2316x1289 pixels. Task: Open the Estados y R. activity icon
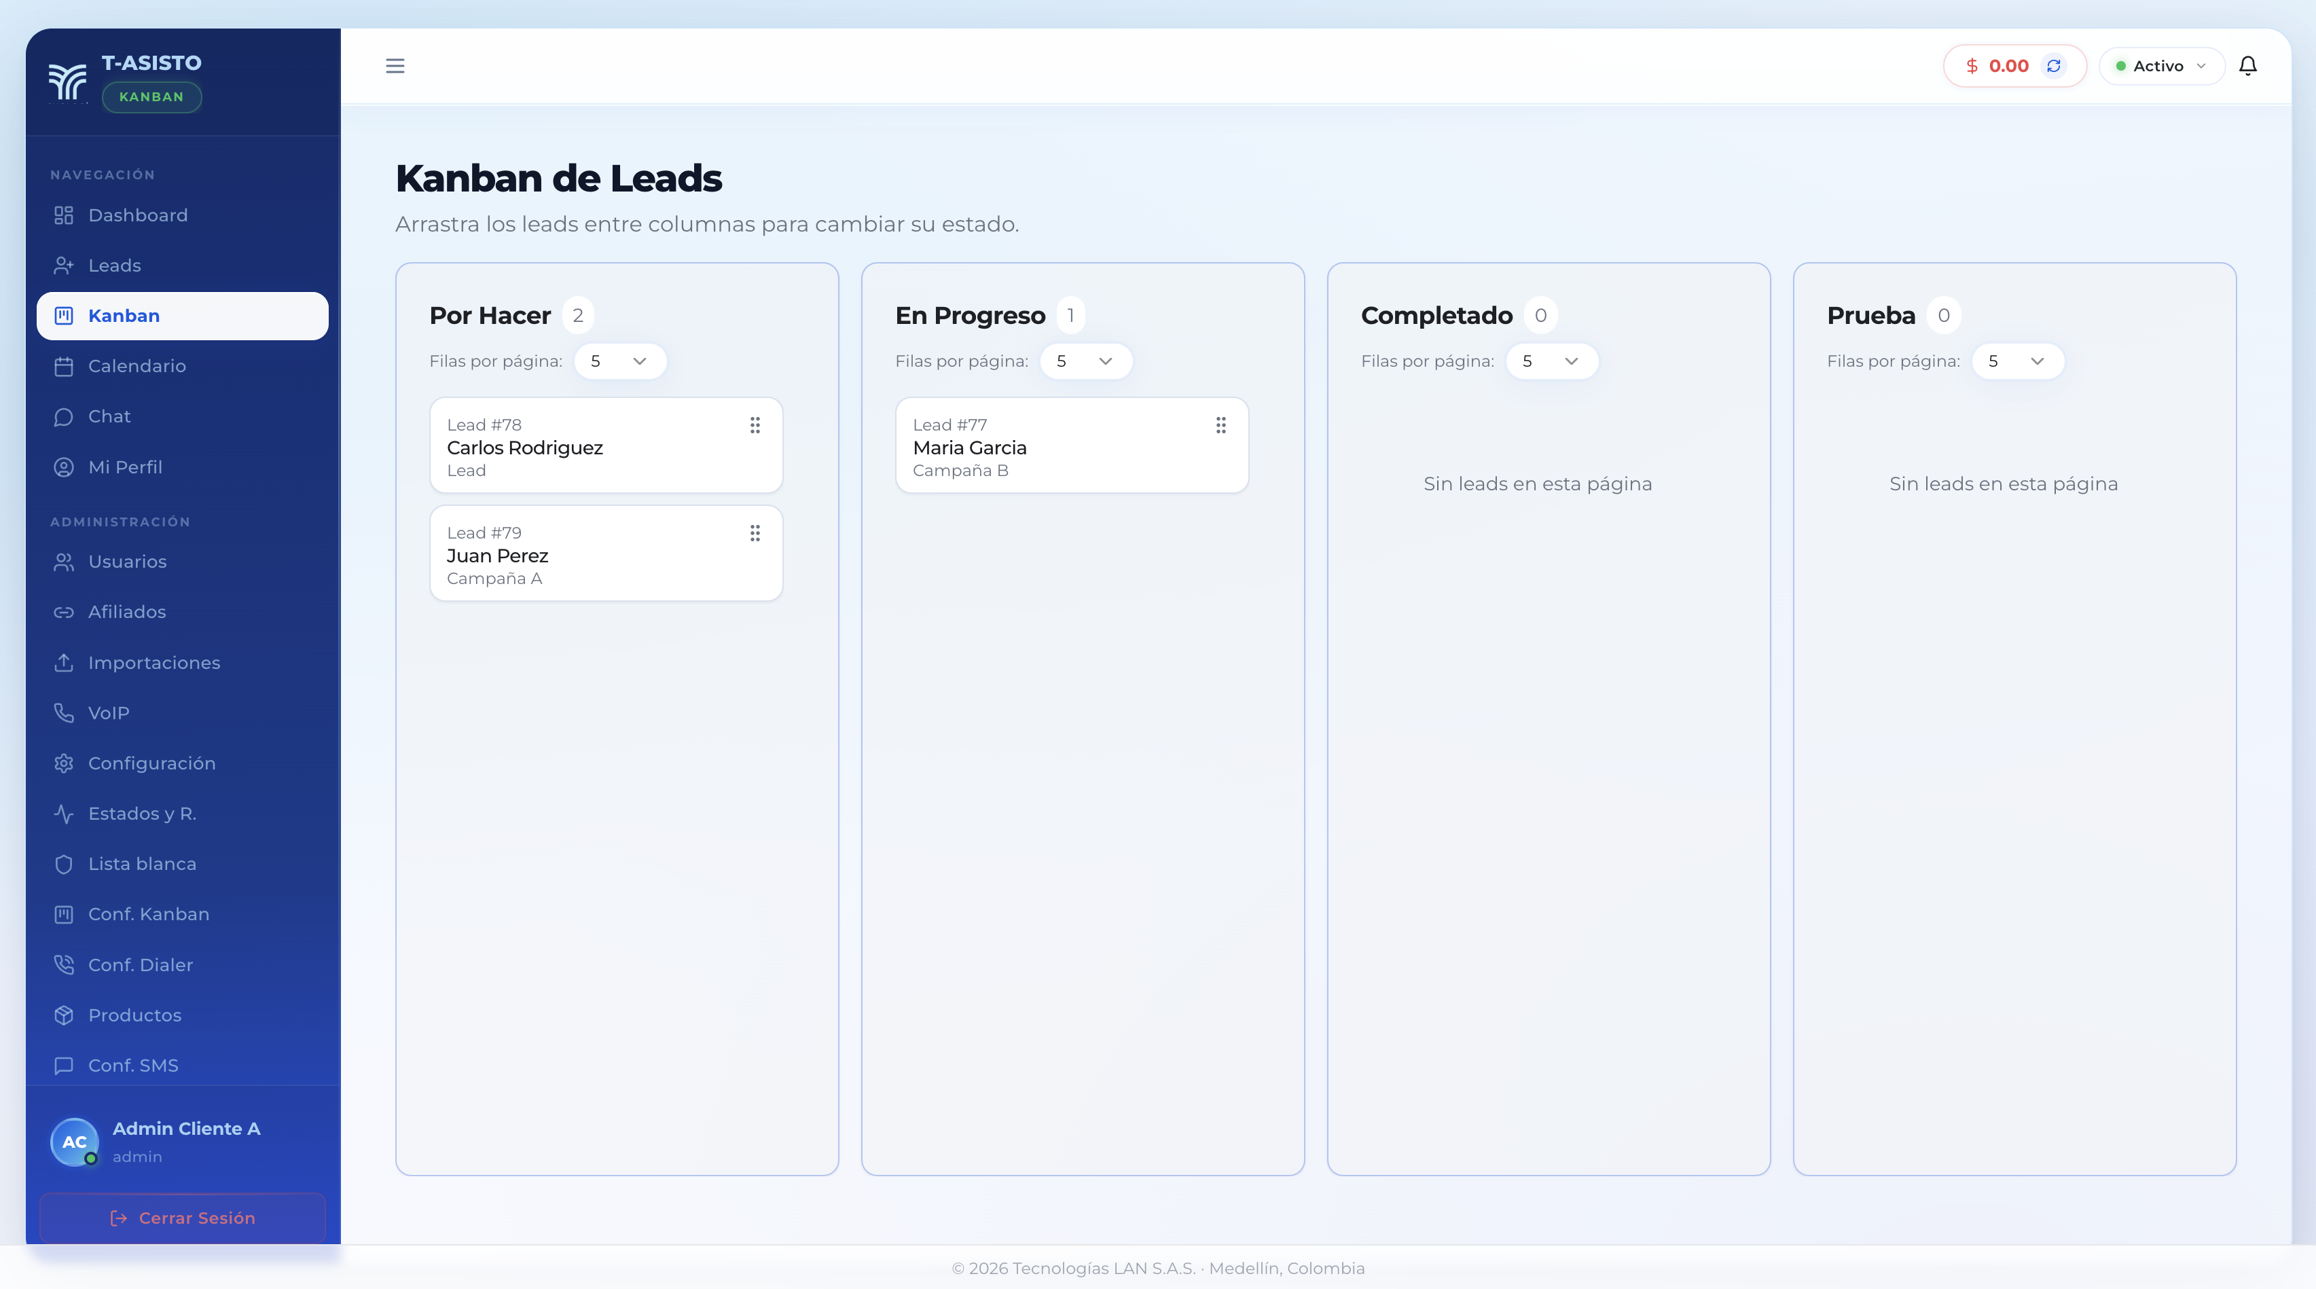(63, 814)
